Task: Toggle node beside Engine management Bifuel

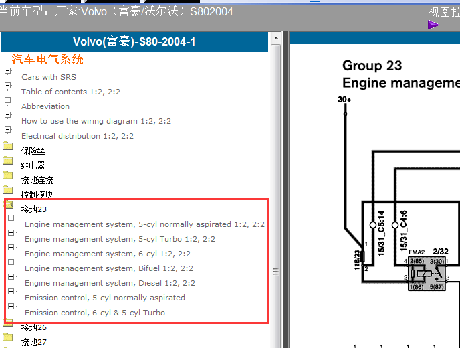Action: [11, 262]
